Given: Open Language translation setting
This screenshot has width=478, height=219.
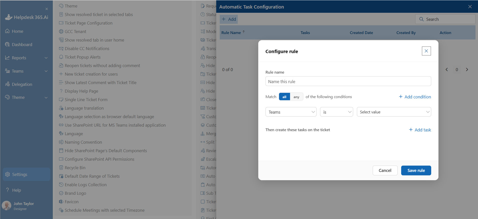Looking at the screenshot, I should click(x=84, y=108).
